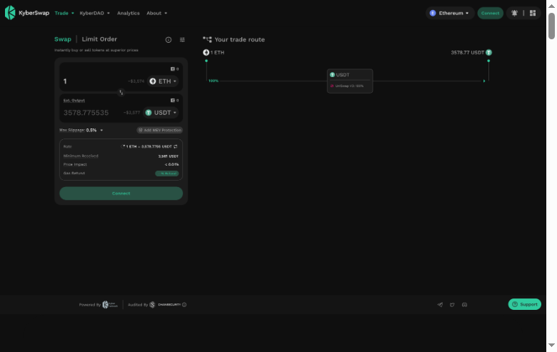Open the KyberDAO menu
The image size is (557, 352).
[94, 13]
